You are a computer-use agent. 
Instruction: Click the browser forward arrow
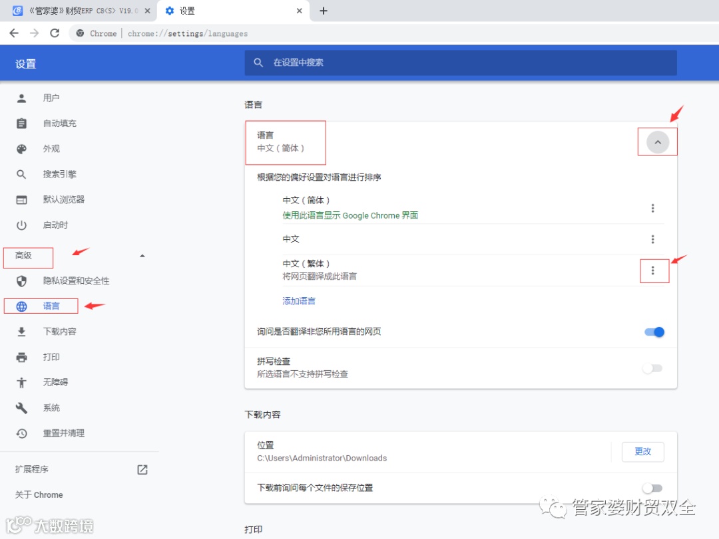tap(35, 33)
